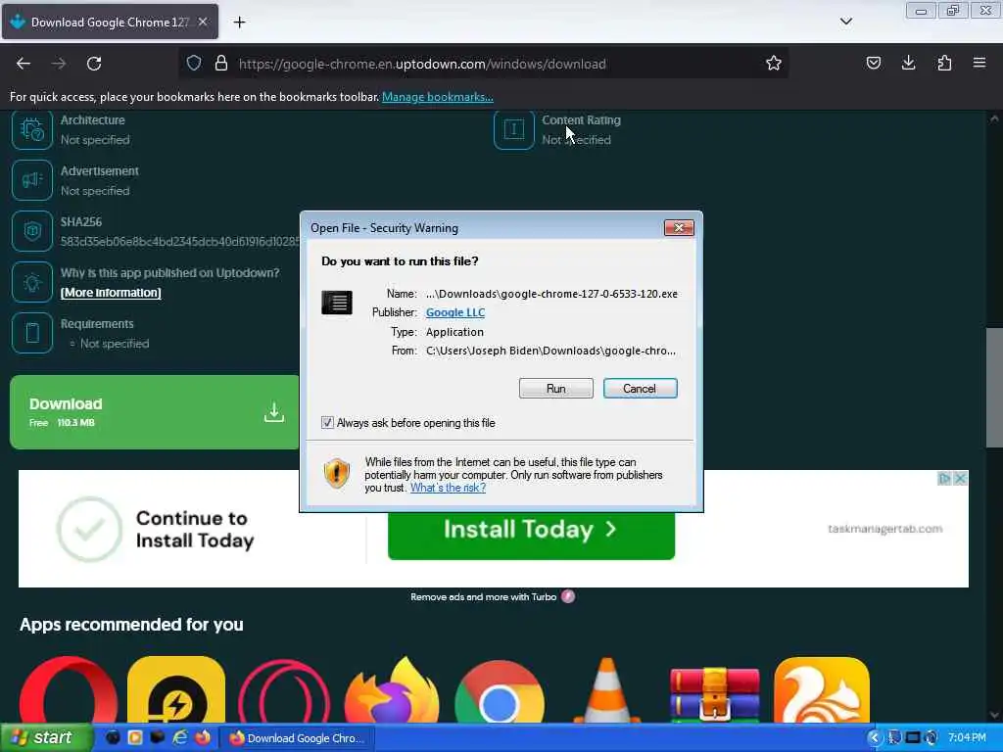
Task: Select the yellow lightning bolt app thumbnail
Action: click(176, 690)
